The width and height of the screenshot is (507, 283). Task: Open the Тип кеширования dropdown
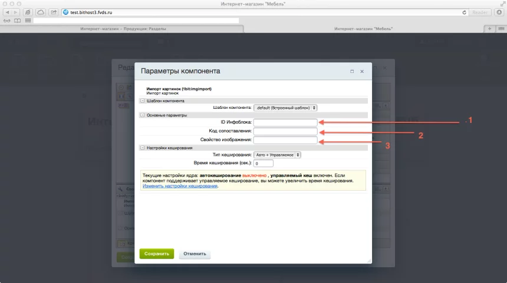click(277, 155)
